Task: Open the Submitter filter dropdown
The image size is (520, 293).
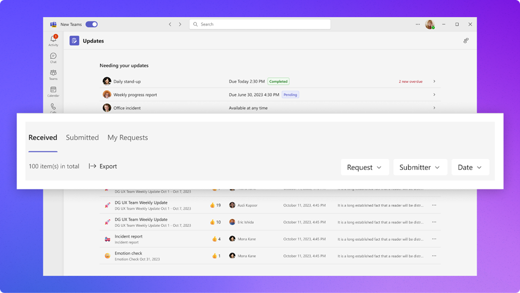Action: [x=420, y=167]
